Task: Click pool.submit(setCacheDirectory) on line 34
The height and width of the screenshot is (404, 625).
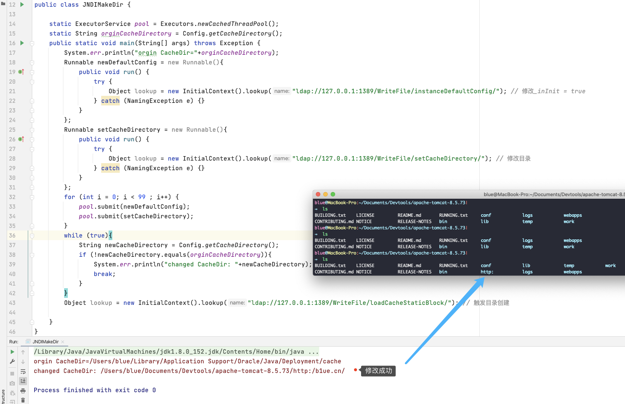Action: pos(136,216)
